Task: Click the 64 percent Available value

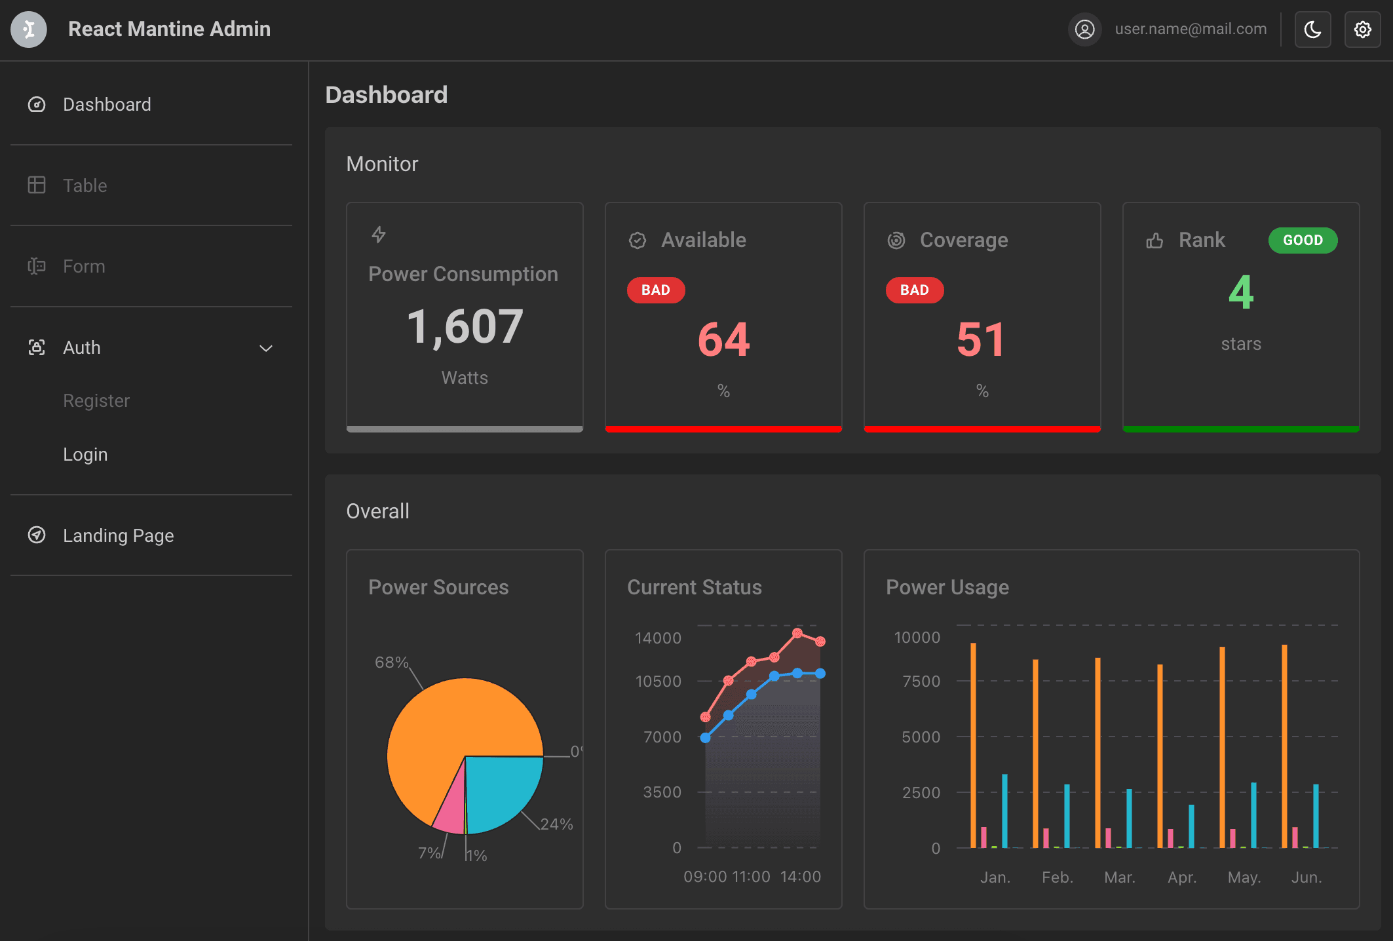Action: (x=723, y=339)
